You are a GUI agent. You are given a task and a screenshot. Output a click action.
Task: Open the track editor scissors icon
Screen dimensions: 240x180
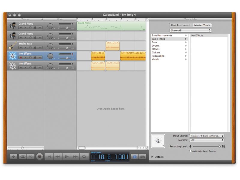point(31,157)
